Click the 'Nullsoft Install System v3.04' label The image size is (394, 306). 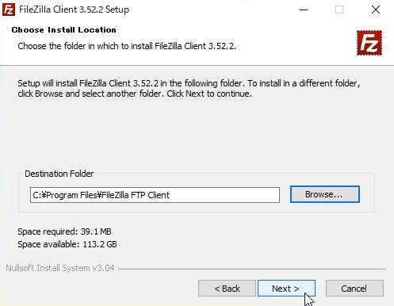[x=60, y=268]
